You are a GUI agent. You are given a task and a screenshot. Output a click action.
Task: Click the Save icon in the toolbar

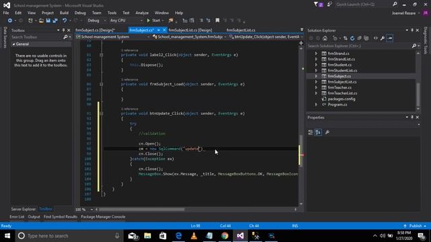tap(48, 21)
